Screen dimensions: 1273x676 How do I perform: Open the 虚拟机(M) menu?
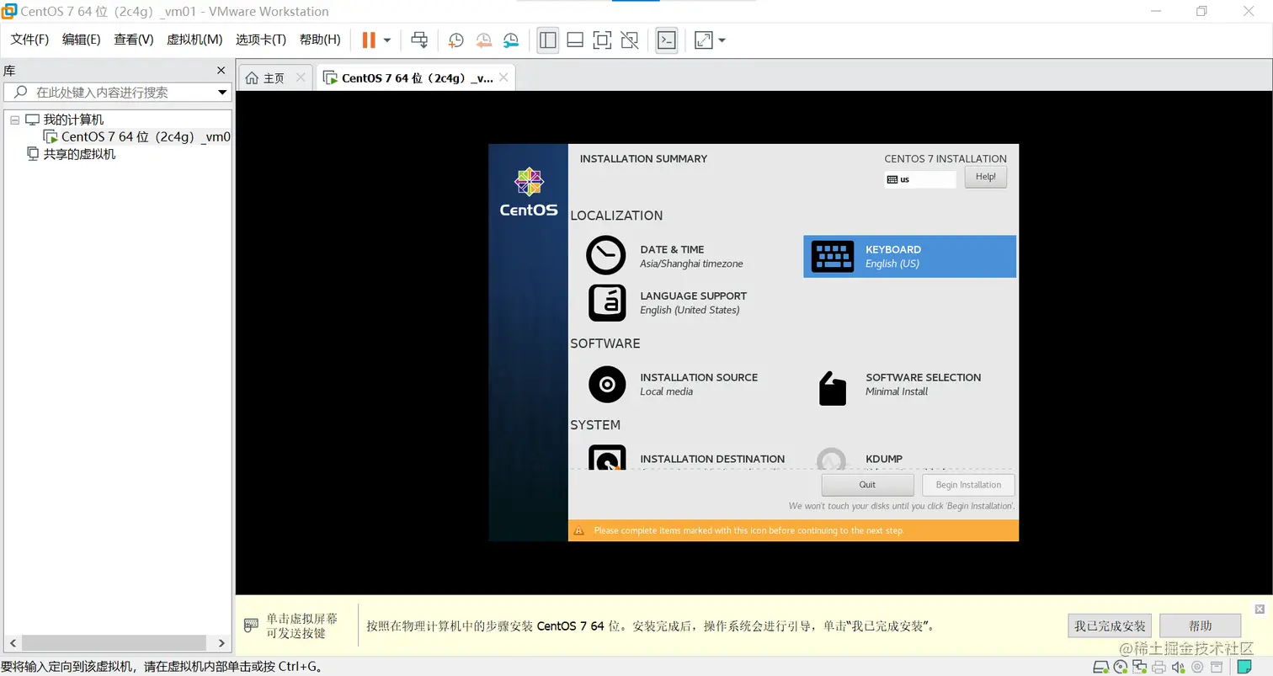point(194,40)
